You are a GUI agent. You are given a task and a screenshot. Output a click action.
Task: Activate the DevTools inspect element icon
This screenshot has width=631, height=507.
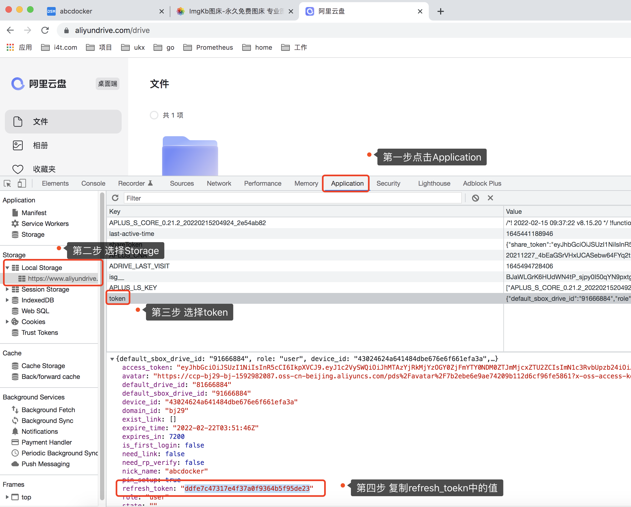point(7,184)
